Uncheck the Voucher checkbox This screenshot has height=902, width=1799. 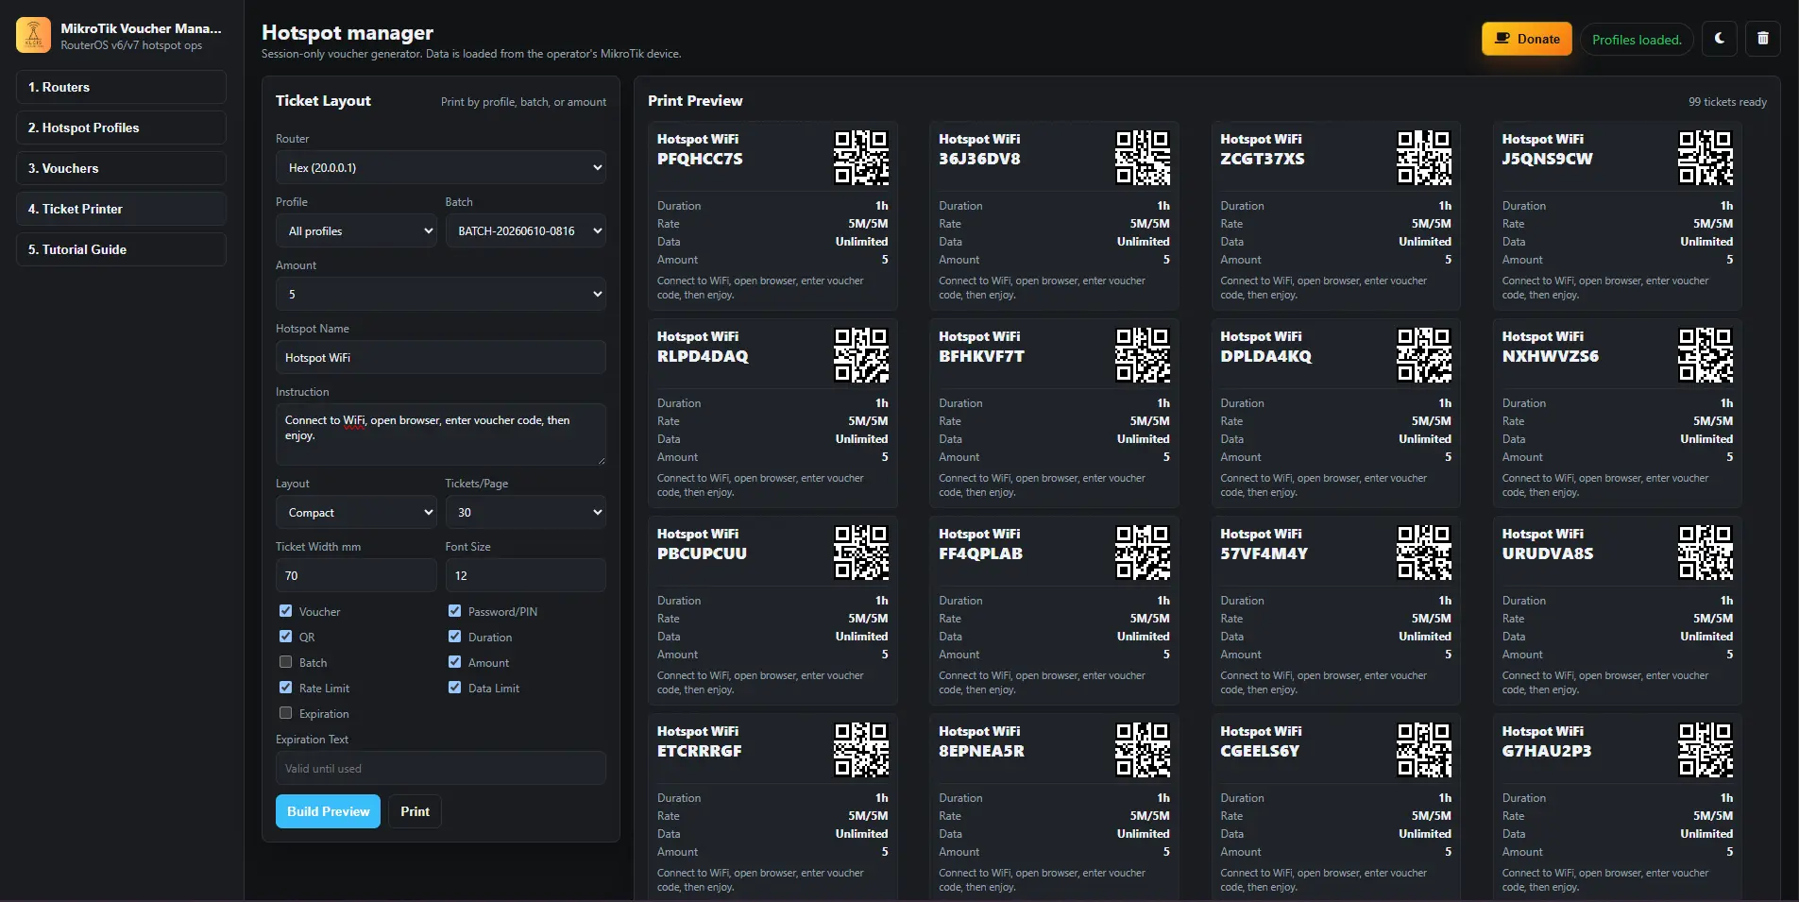[x=285, y=611]
